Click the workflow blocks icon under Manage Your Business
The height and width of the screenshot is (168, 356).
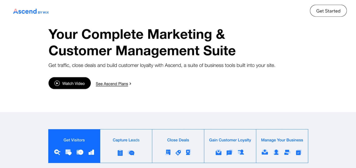[x=287, y=152]
